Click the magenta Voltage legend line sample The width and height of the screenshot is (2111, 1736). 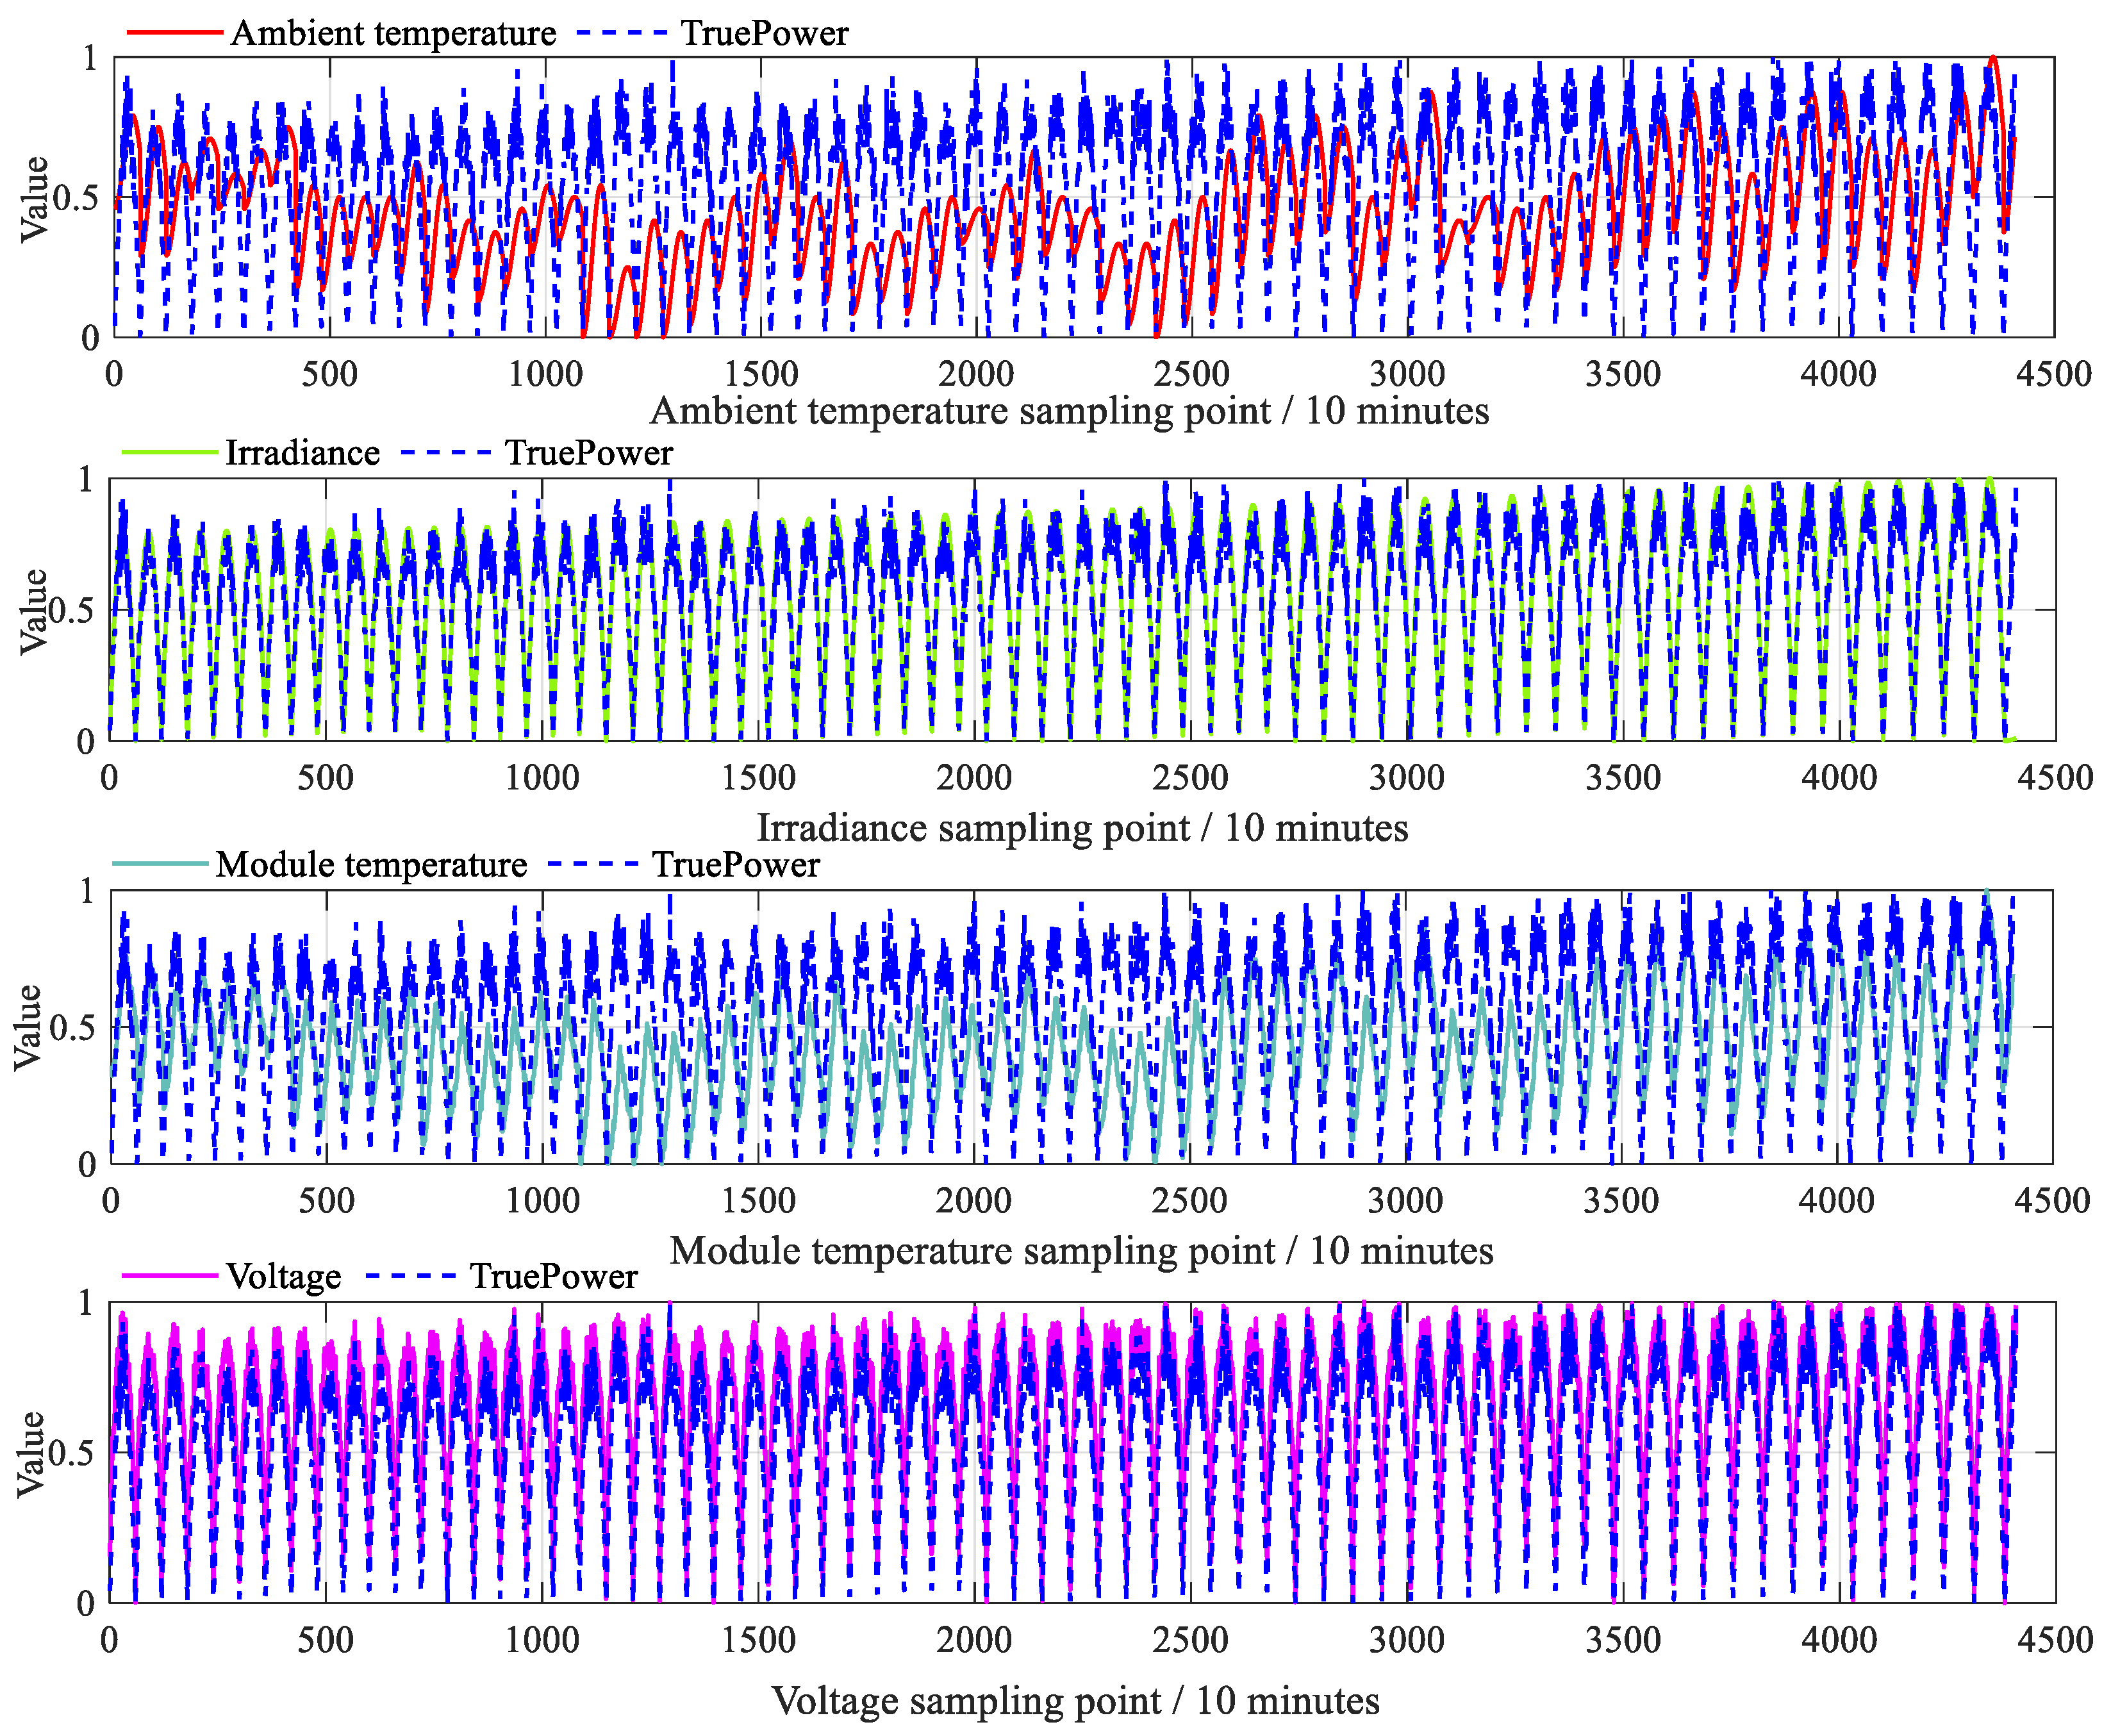pos(170,1277)
